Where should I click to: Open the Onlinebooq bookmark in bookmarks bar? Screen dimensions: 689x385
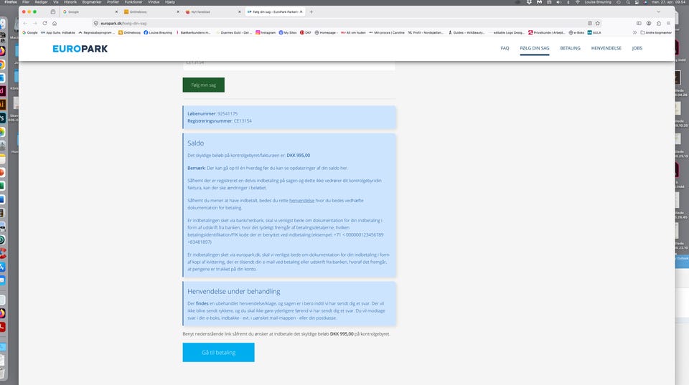(x=129, y=32)
